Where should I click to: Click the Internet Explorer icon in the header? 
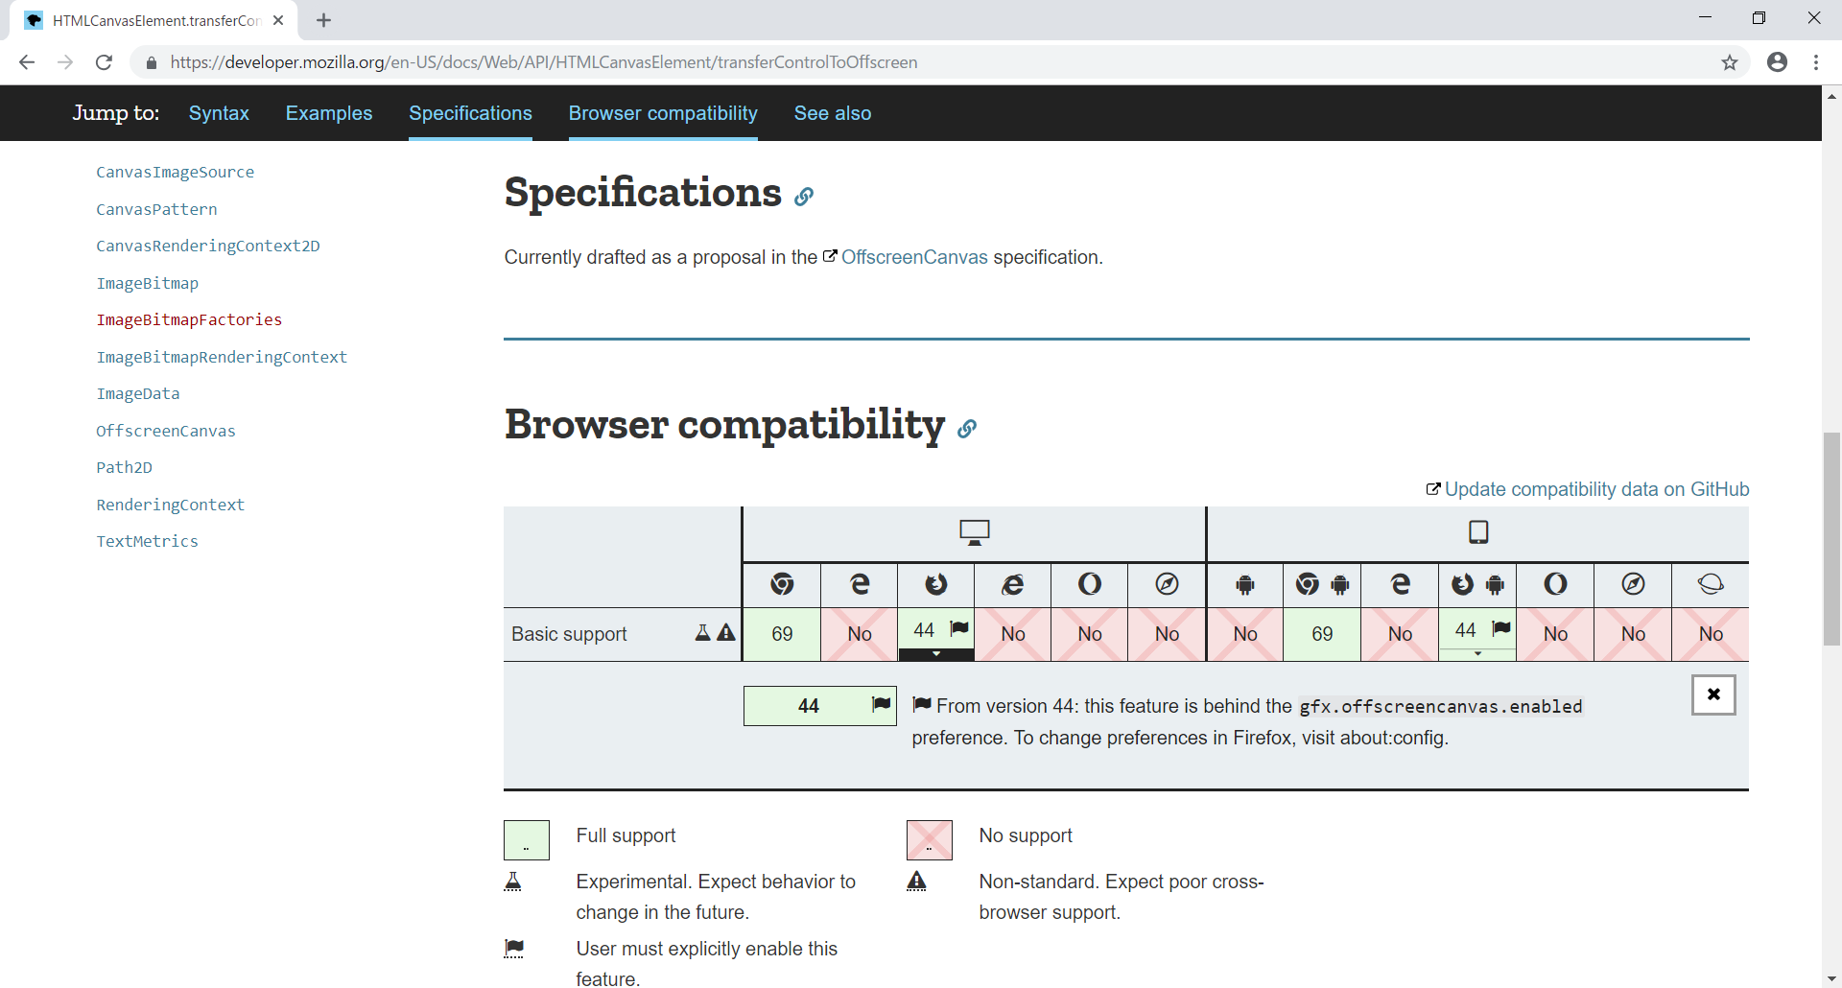click(1013, 585)
